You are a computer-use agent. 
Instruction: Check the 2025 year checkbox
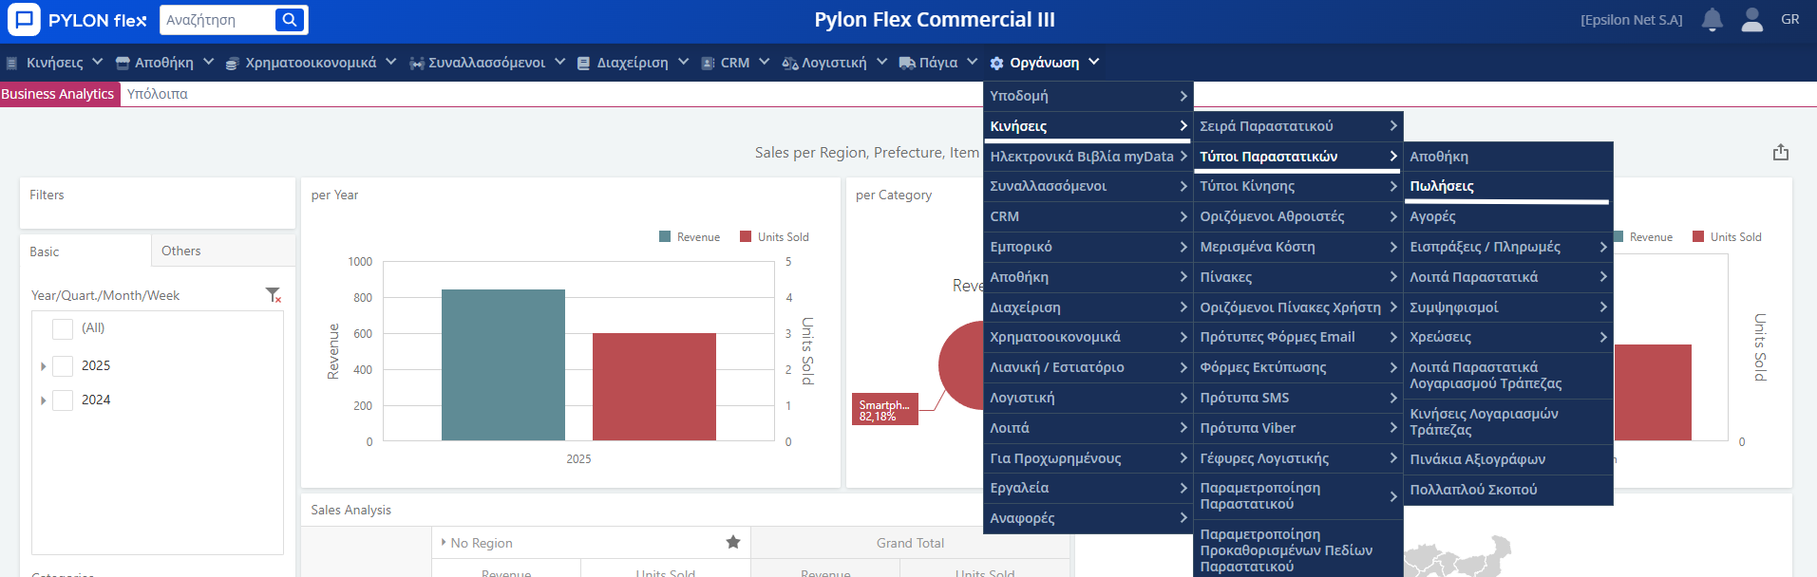pyautogui.click(x=63, y=365)
